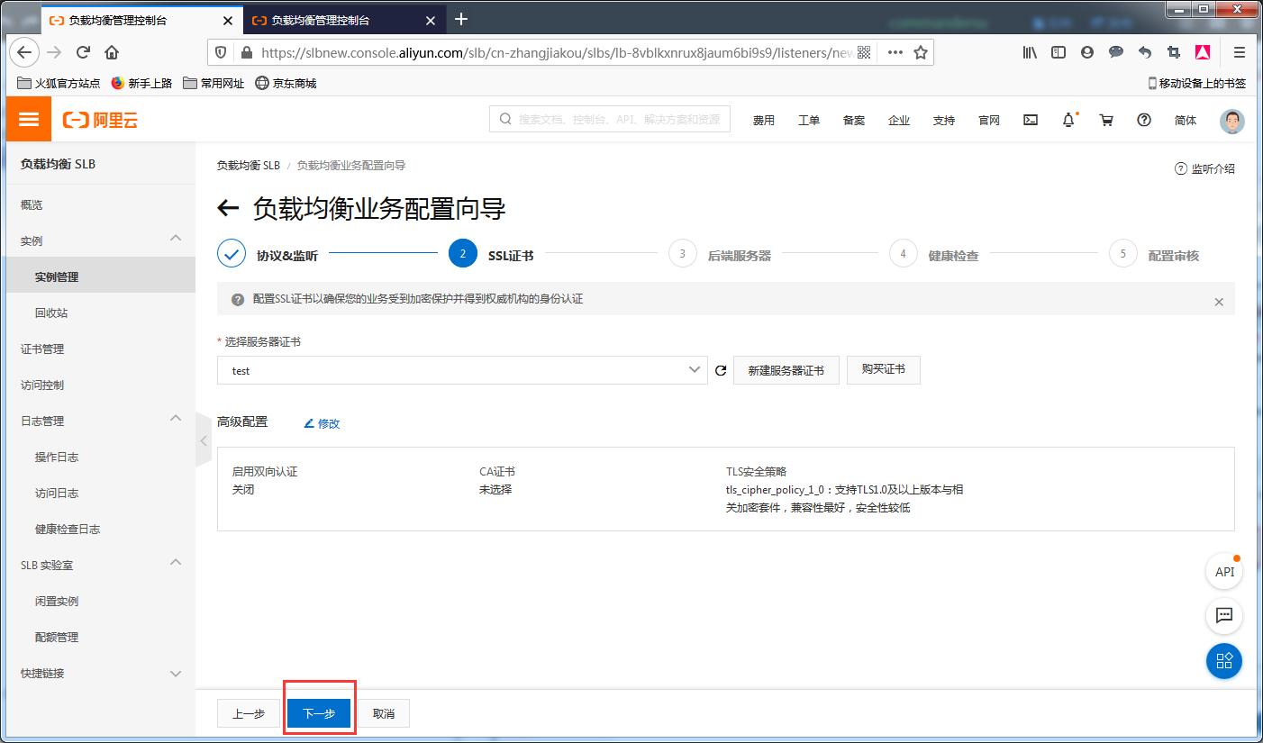Screen dimensions: 1263x743
Task: Click the documentation search input field
Action: (x=608, y=119)
